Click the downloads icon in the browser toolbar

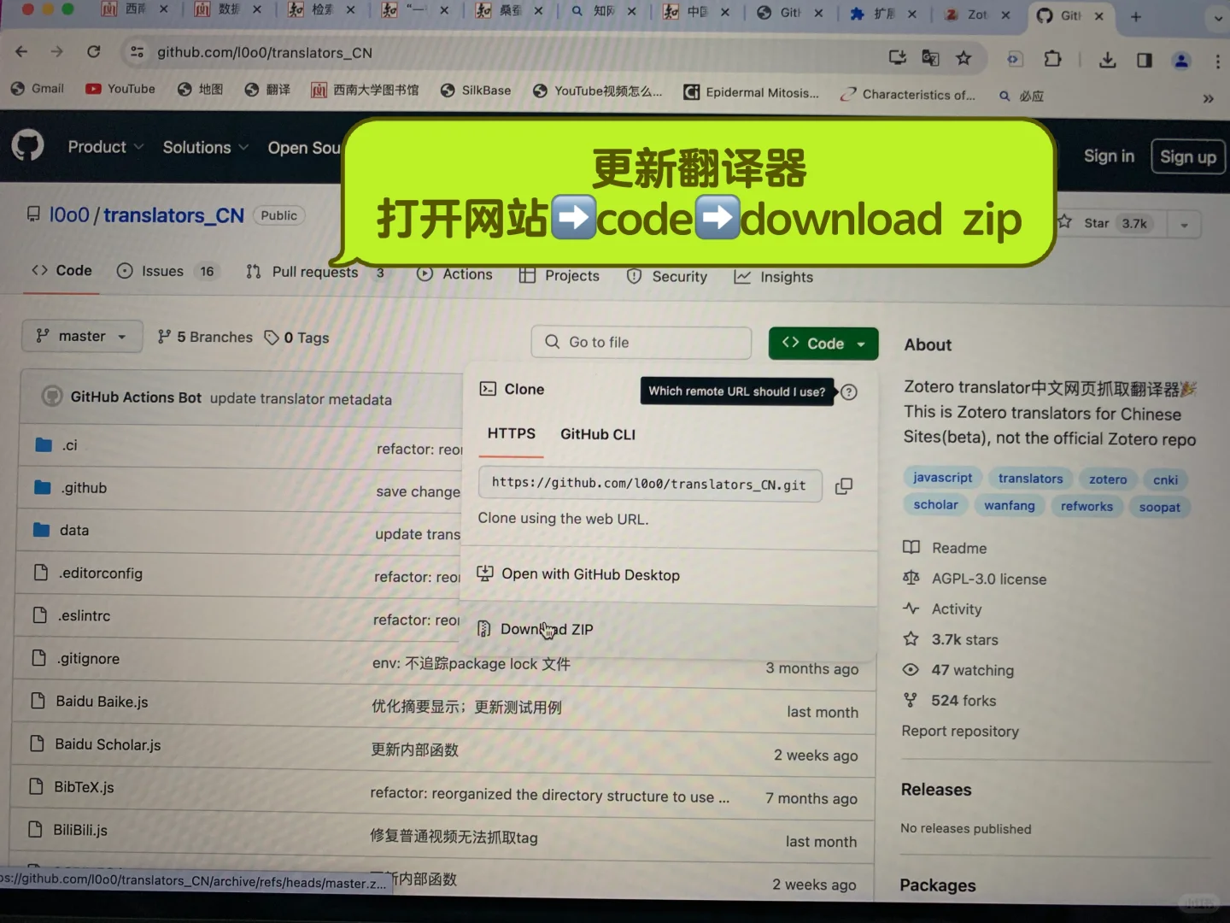tap(1107, 59)
